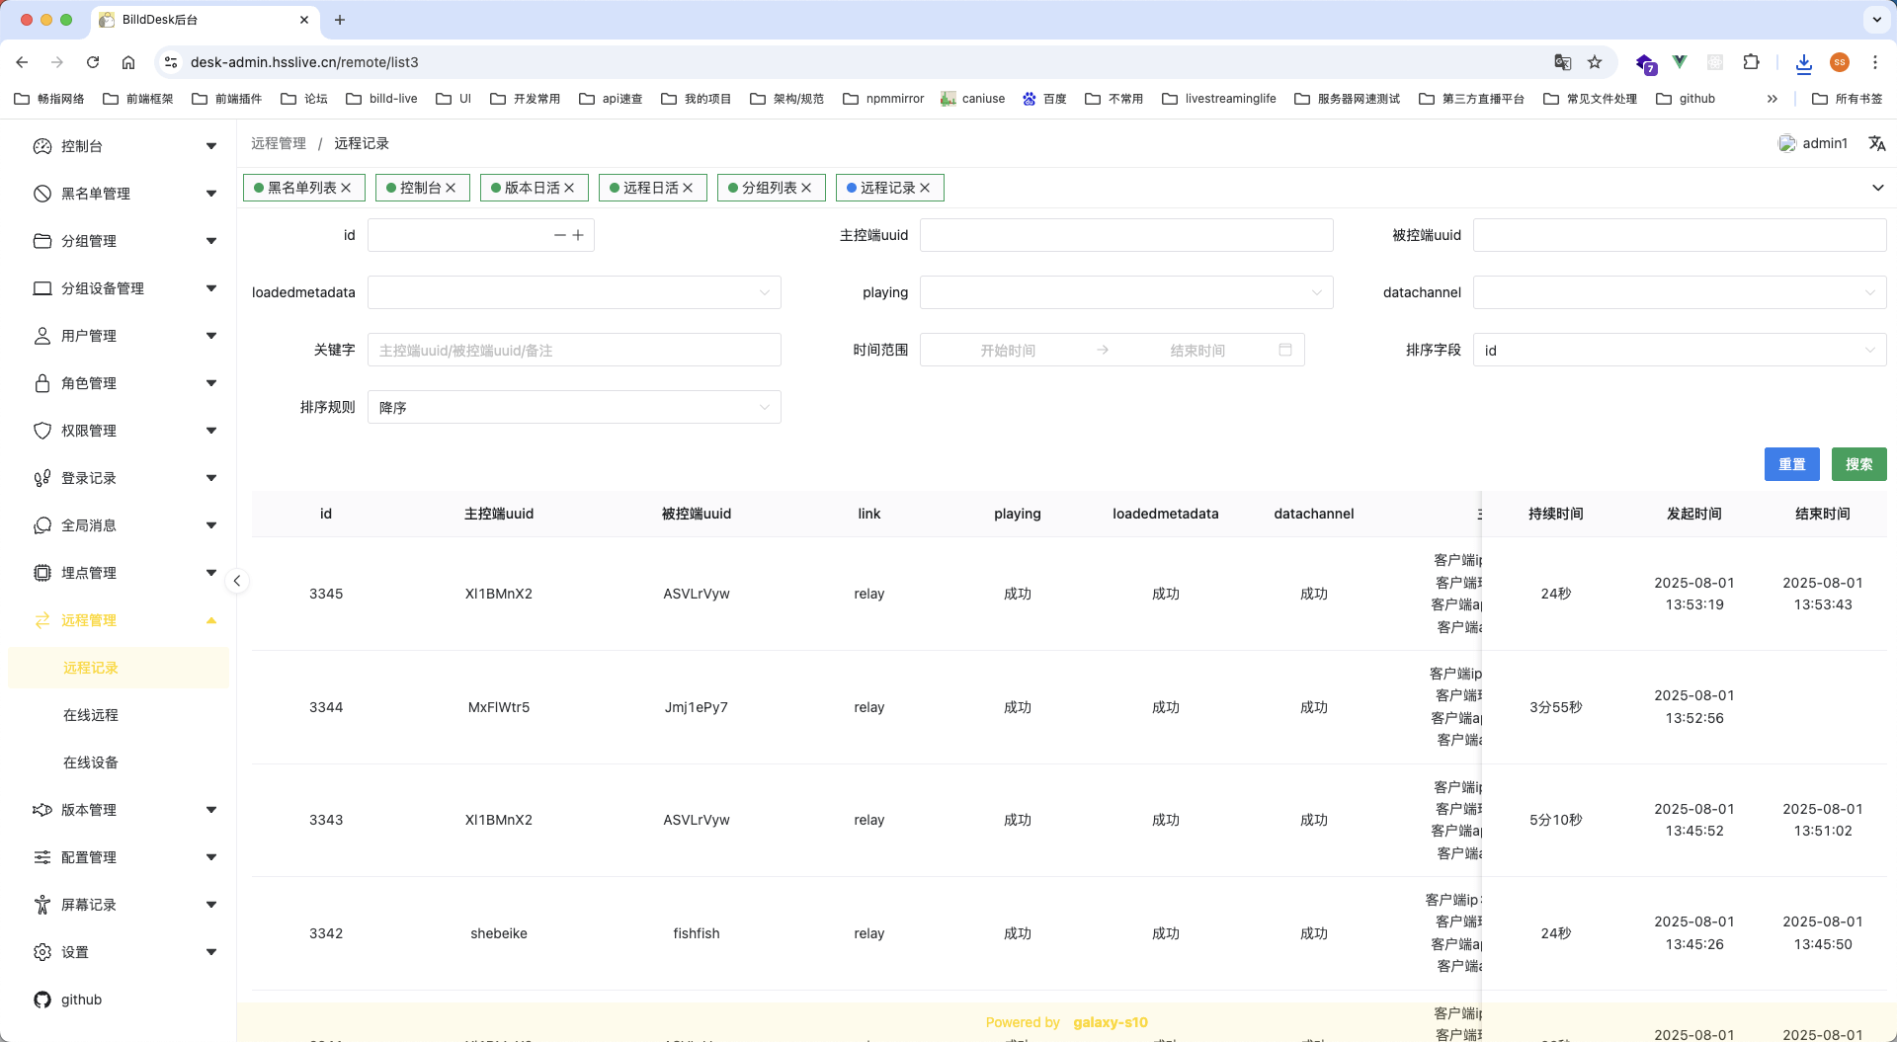Open the loadedmetadata dropdown
1897x1042 pixels.
click(x=574, y=292)
